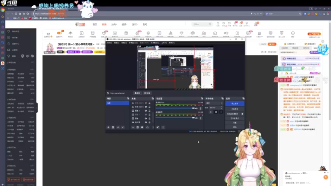Mute 桌面音频 channel speaker icon

(x=196, y=118)
